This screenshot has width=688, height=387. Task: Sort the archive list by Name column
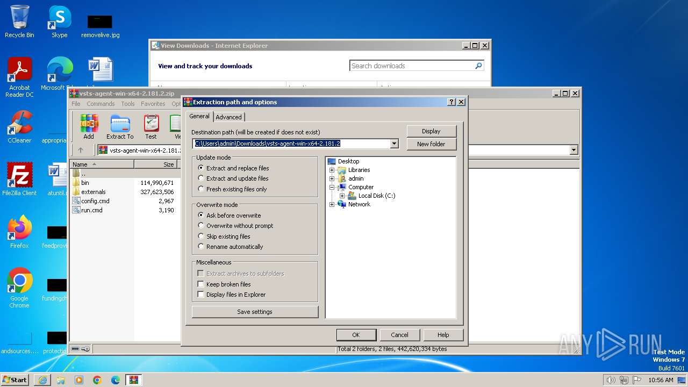pyautogui.click(x=102, y=164)
